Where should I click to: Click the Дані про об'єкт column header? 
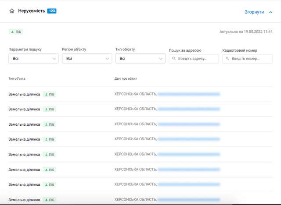tap(126, 78)
